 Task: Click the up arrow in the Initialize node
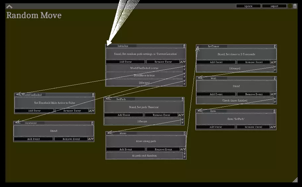click(181, 62)
